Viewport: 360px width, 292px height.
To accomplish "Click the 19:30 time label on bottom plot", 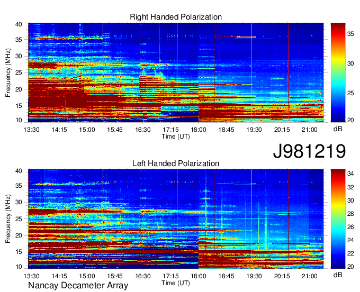I will click(254, 276).
